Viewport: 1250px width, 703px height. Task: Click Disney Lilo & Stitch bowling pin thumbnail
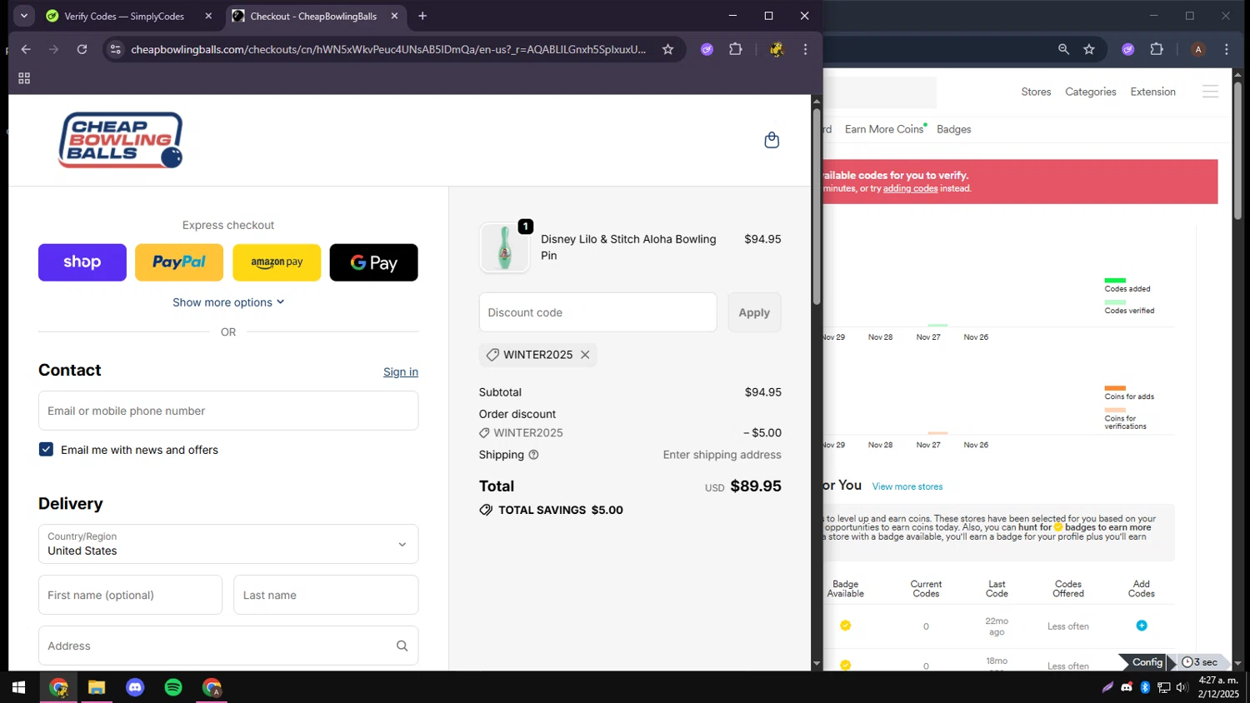(x=504, y=247)
